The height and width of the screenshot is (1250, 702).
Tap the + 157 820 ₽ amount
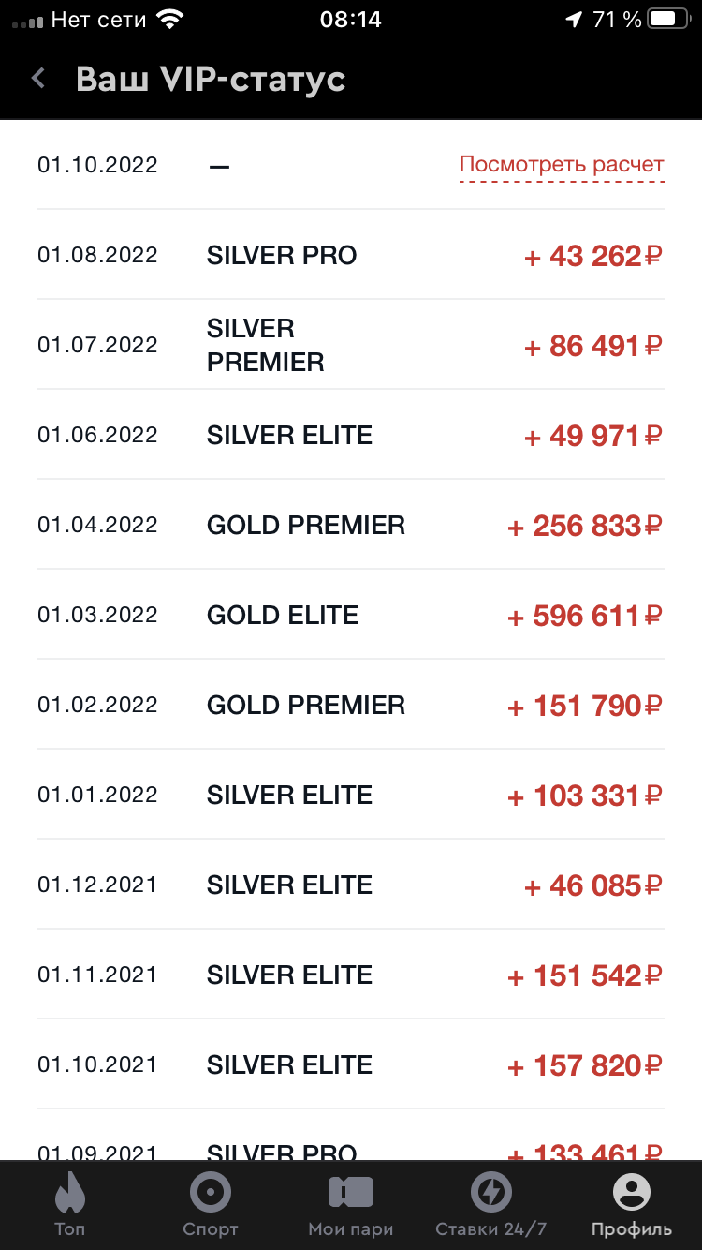[x=585, y=1065]
